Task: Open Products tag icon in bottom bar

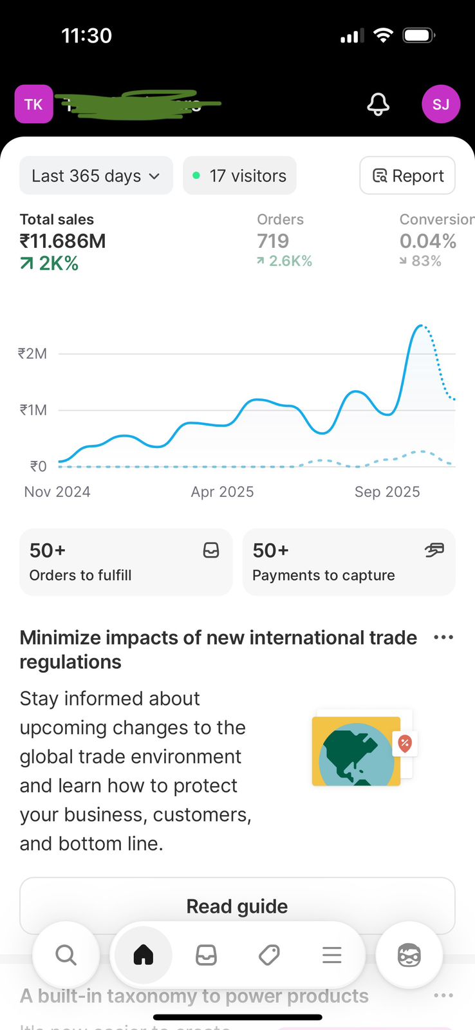Action: (x=269, y=955)
